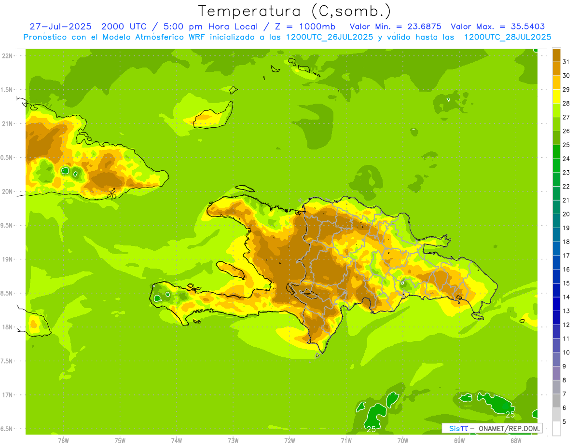Click the "17" legend scale value
579x447 pixels.
coord(566,256)
